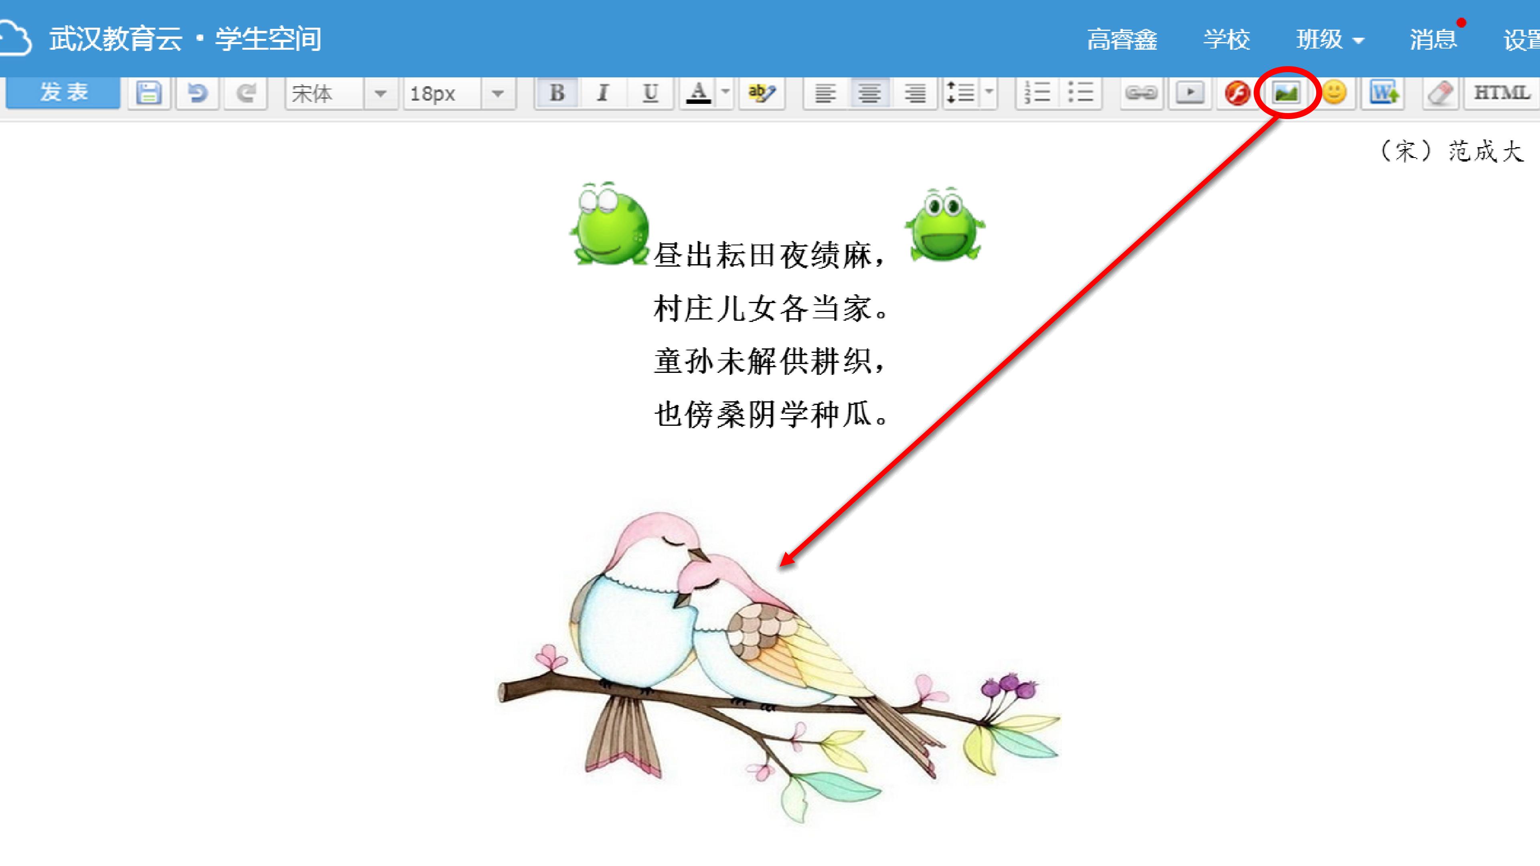This screenshot has height=866, width=1540.
Task: Expand the 宋体 font family dropdown
Action: [x=380, y=94]
